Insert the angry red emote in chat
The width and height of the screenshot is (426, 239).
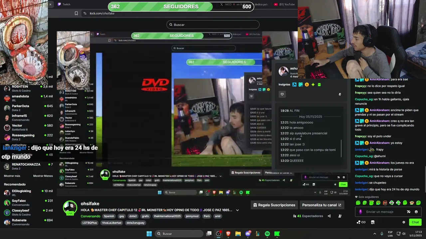pyautogui.click(x=385, y=203)
